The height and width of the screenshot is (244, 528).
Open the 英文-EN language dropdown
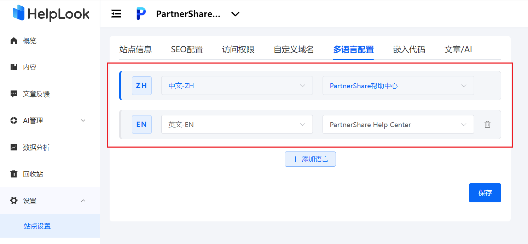pos(237,124)
